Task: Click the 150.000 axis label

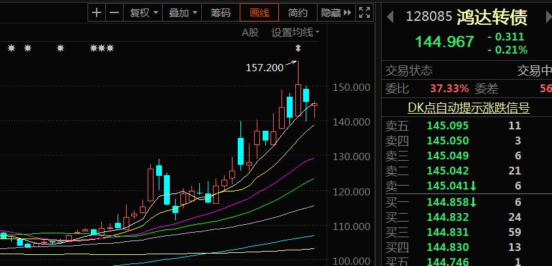Action: tap(351, 87)
